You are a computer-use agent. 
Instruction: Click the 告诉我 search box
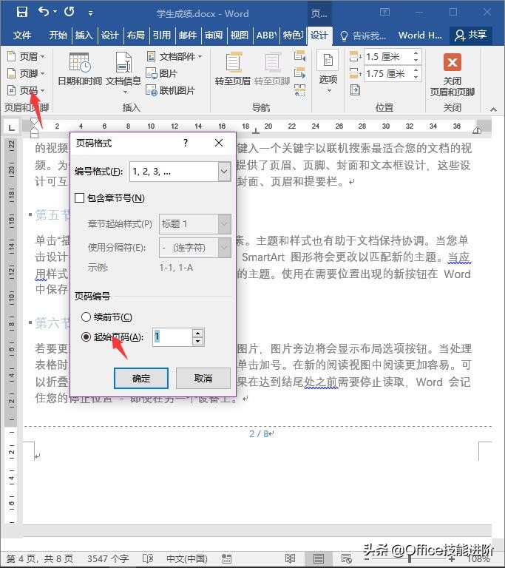click(x=363, y=35)
